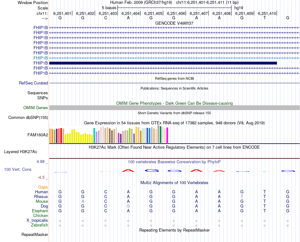This screenshot has width=300, height=242.
Task: Click the 'Scale' label
Action: [x=43, y=8]
